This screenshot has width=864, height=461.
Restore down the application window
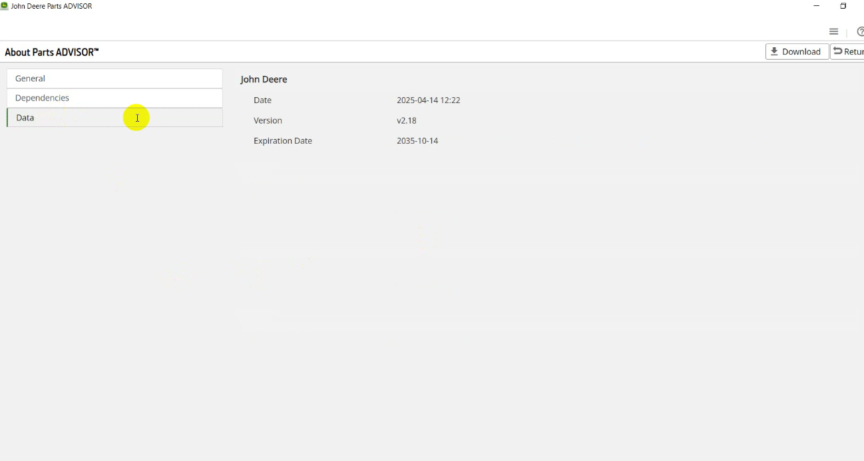point(843,6)
